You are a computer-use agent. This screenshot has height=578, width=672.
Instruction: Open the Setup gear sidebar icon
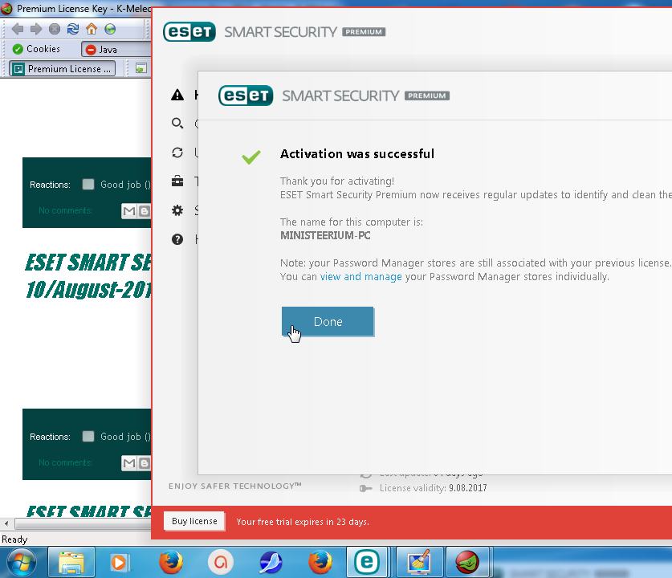click(x=177, y=210)
